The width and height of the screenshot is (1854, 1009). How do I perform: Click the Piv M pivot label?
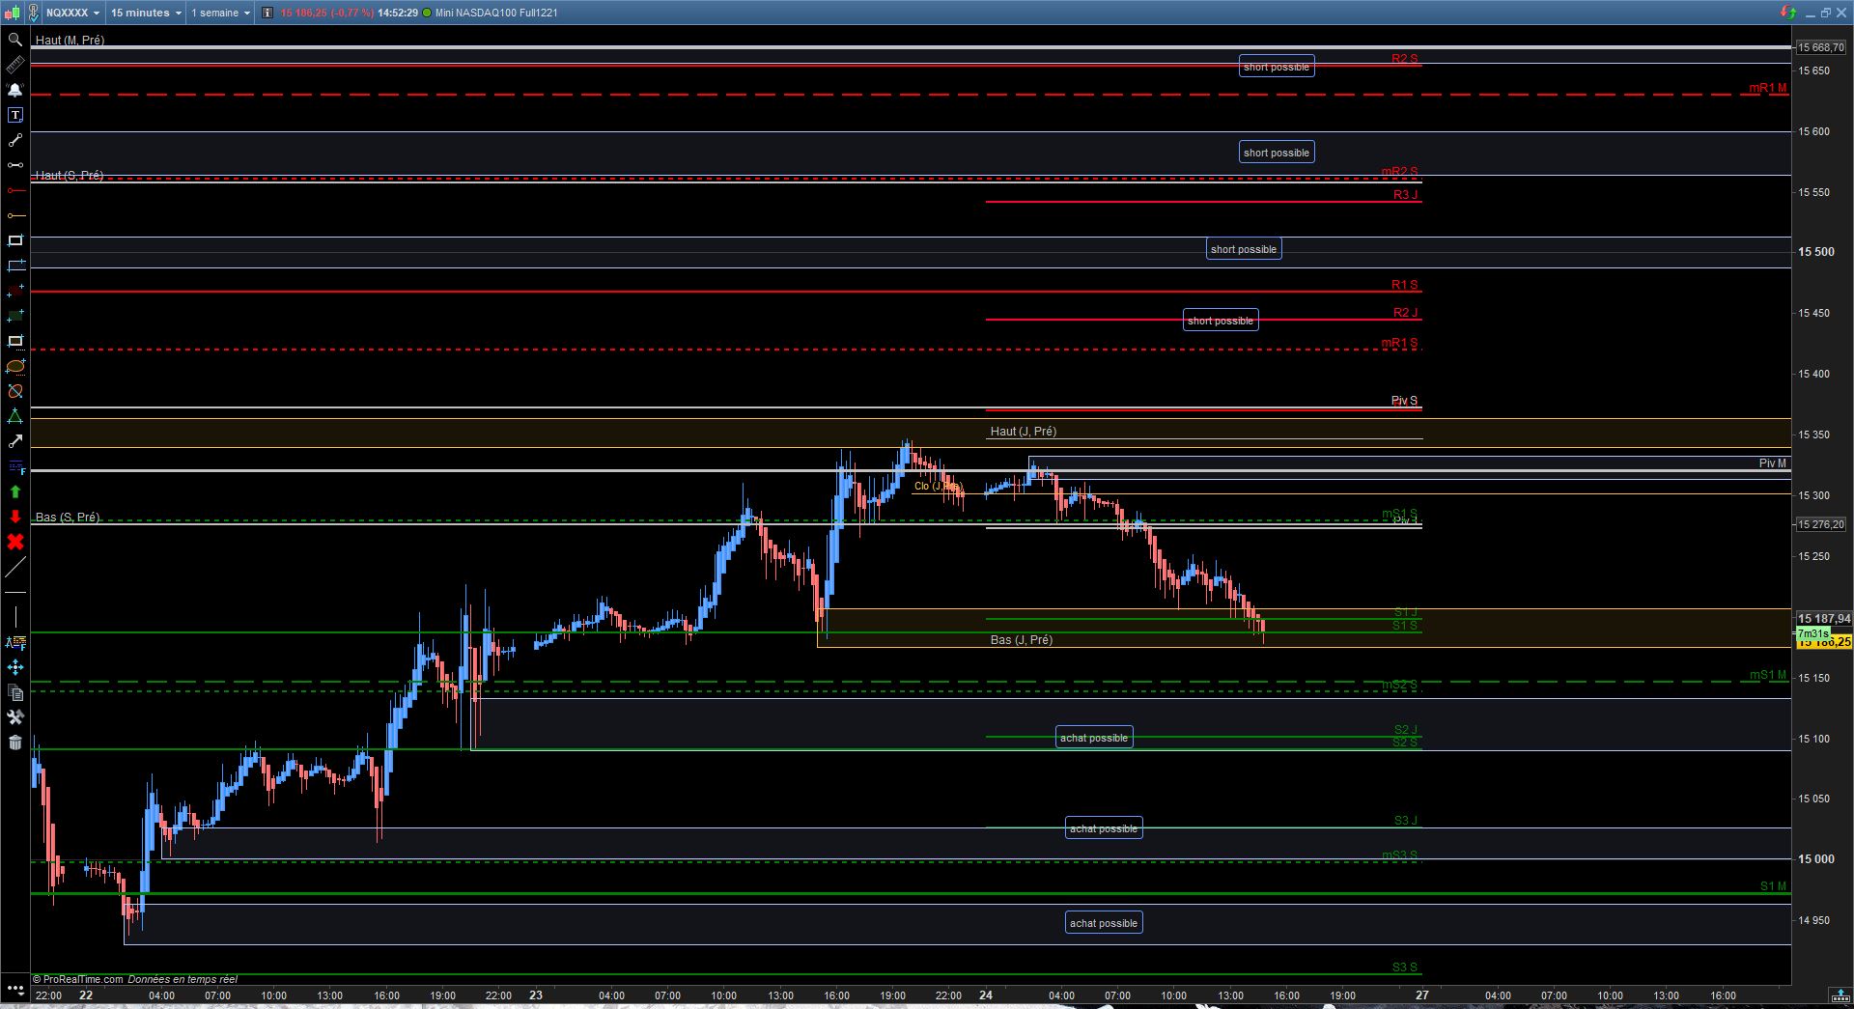coord(1773,463)
